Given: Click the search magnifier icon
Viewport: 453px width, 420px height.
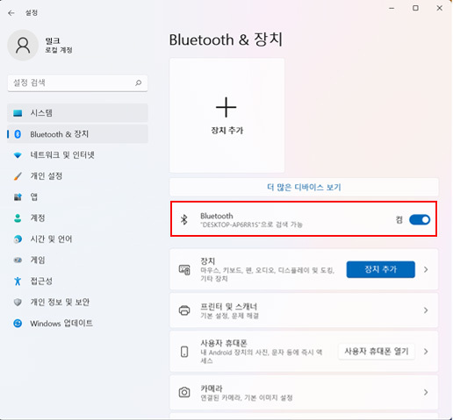Looking at the screenshot, I should [139, 82].
